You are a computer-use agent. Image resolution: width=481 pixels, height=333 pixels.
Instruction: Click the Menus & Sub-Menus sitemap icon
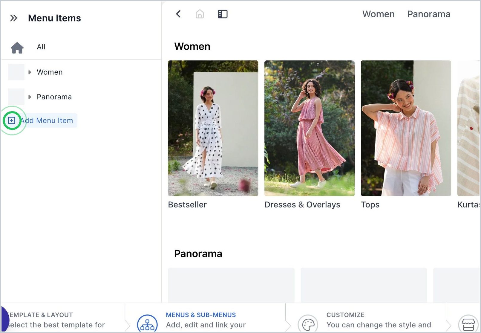[x=147, y=324]
